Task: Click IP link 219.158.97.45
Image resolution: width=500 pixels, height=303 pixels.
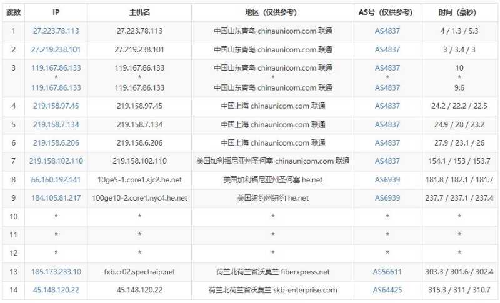Action: click(x=56, y=106)
